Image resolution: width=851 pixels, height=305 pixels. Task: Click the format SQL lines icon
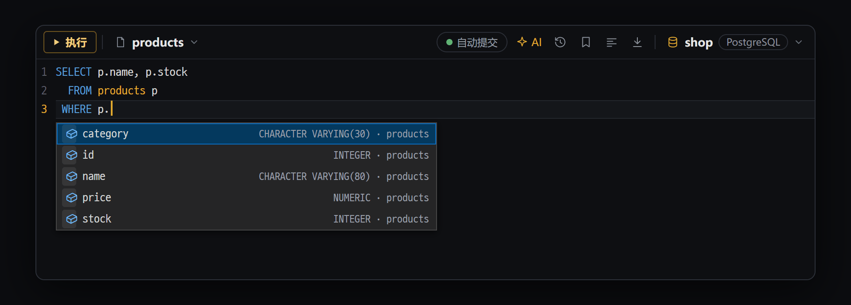click(612, 42)
